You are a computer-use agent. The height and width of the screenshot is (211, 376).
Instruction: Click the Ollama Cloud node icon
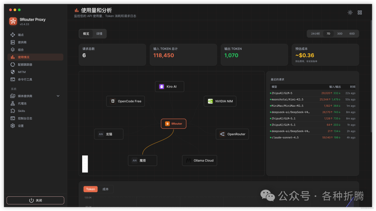point(189,161)
